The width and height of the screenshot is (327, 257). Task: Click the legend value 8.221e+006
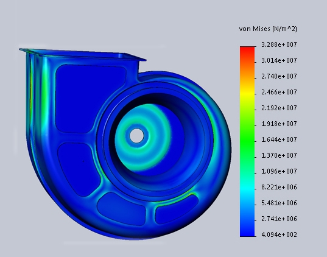[x=279, y=187]
